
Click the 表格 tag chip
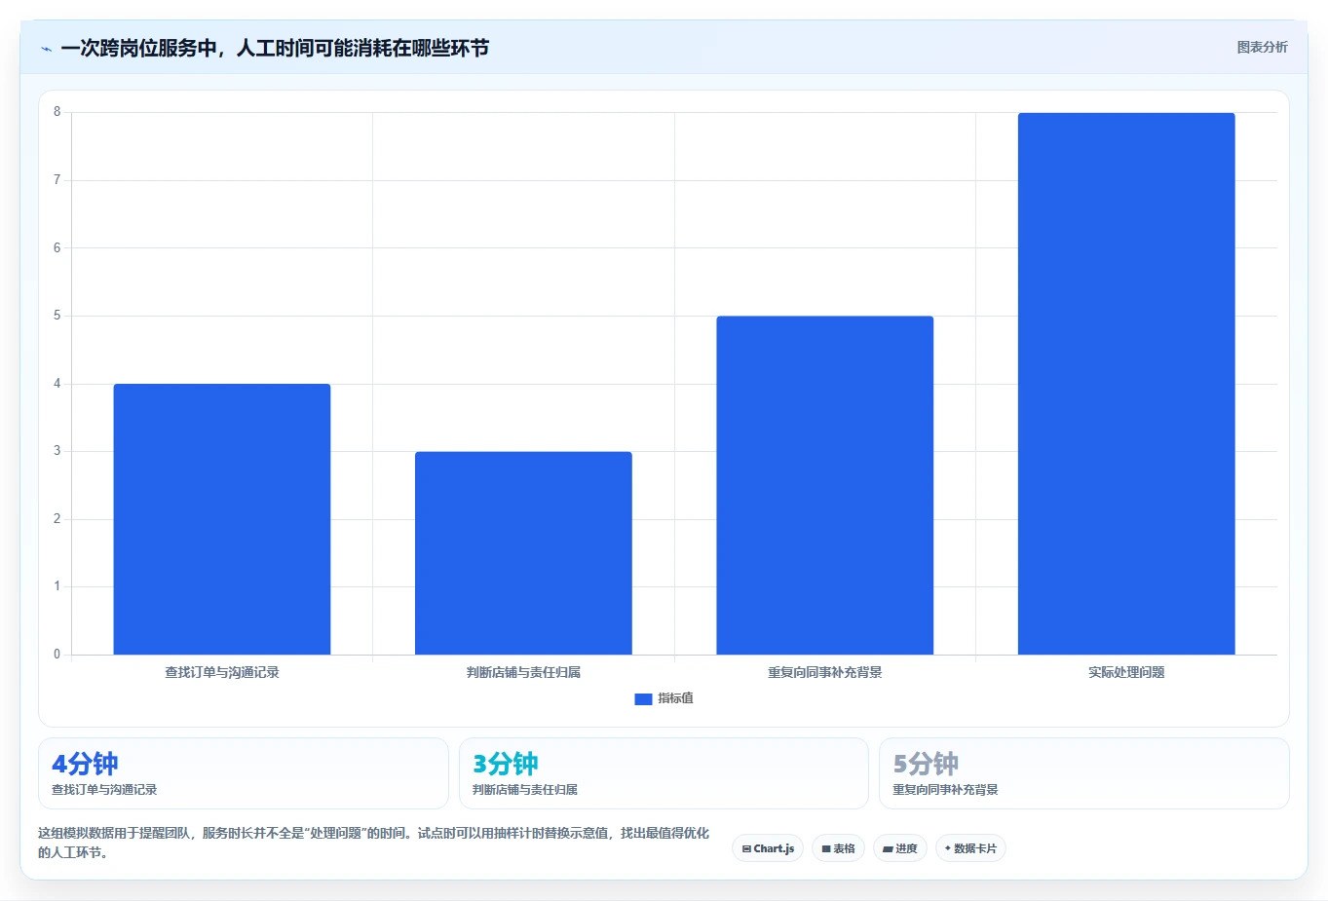pos(838,848)
